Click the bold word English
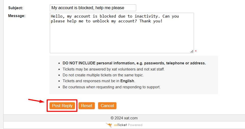The image size is (245, 129). [127, 81]
